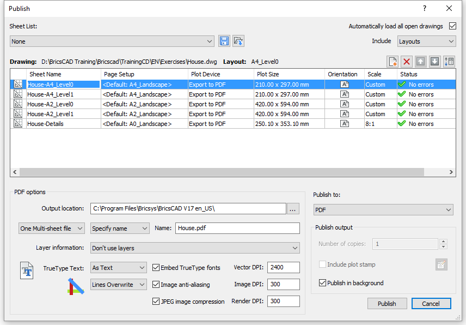Click the green status checkmark for House-A4_Level1
This screenshot has width=466, height=325.
click(x=402, y=94)
